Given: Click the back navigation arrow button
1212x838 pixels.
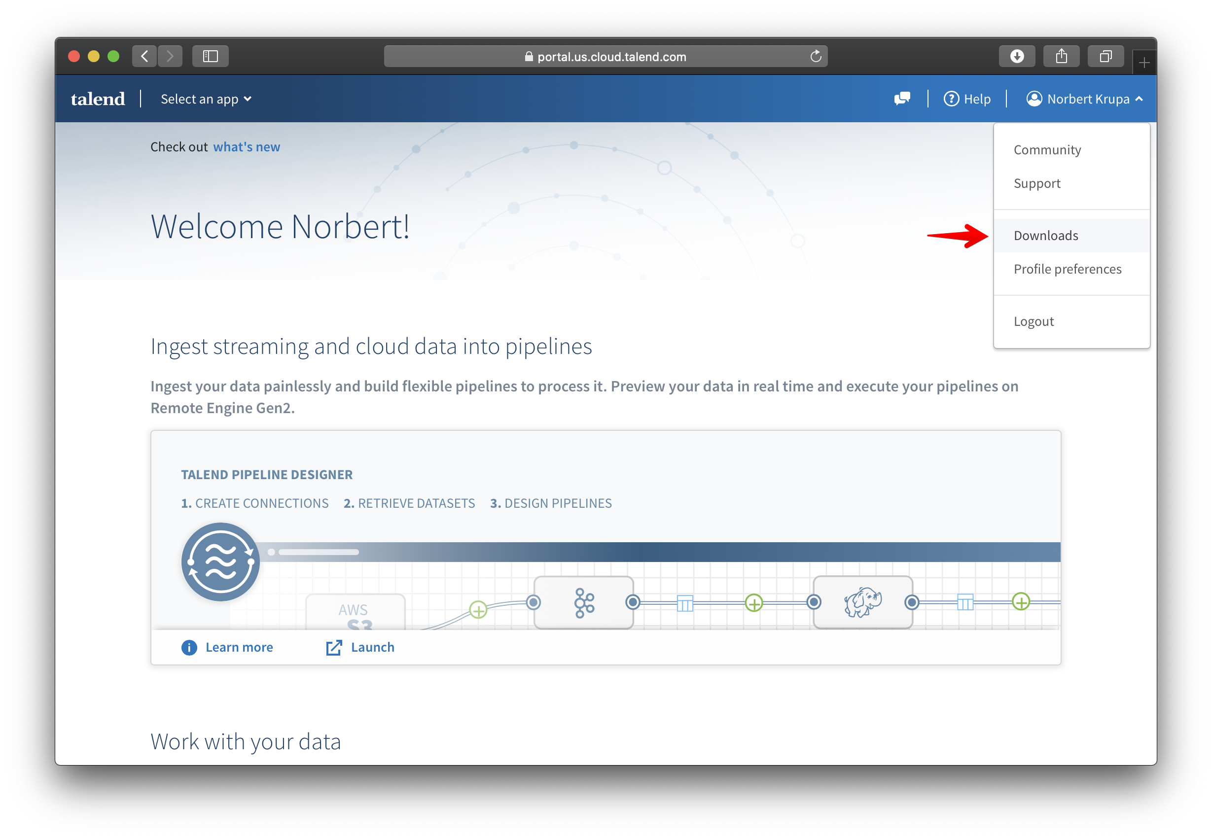Looking at the screenshot, I should tap(145, 56).
